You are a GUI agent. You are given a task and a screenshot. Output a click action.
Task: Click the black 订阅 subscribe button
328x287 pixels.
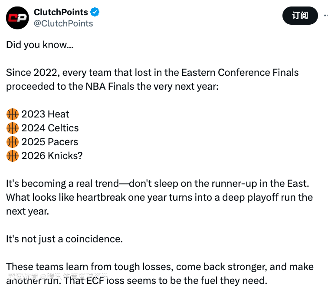pyautogui.click(x=300, y=16)
